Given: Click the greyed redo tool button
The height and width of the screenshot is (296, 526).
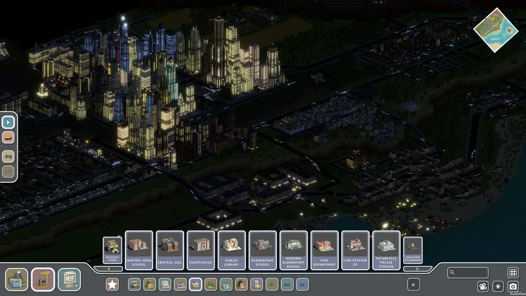Looking at the screenshot, I should [9, 171].
